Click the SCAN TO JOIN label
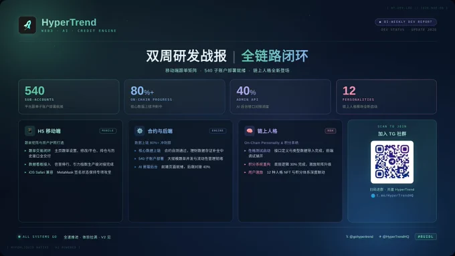Screen dimensions: 455x256 pos(392,126)
